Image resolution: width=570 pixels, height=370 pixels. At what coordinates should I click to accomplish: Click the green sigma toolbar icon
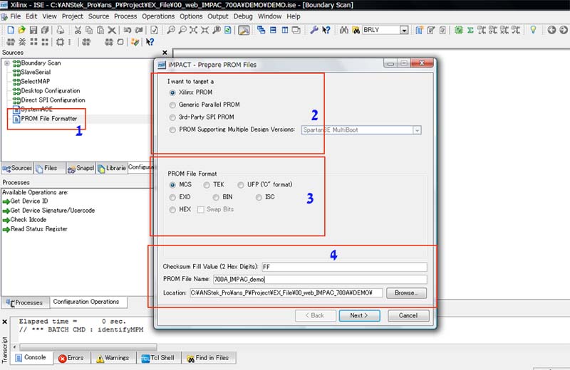pyautogui.click(x=470, y=30)
